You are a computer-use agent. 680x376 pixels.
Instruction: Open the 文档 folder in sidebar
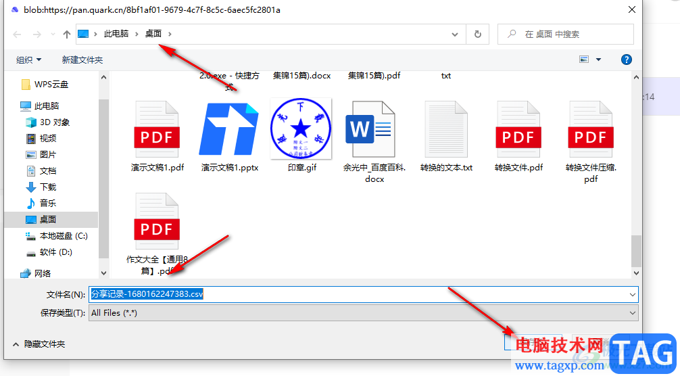(42, 171)
